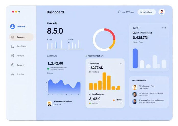Screen dimensions: 178x126
Task: Click the blue user profile icon in sidebar
Action: [x=13, y=26]
